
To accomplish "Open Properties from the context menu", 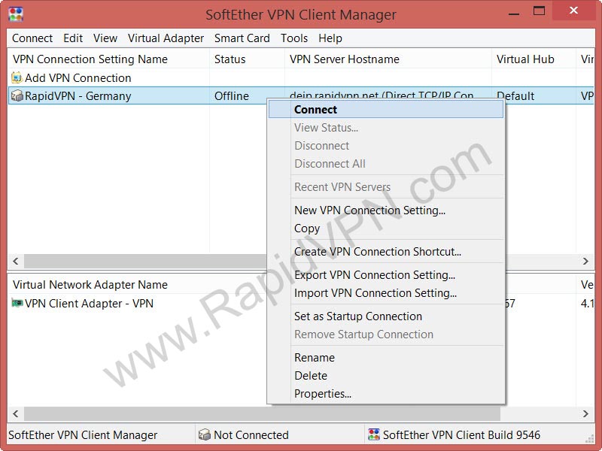I will coord(322,394).
